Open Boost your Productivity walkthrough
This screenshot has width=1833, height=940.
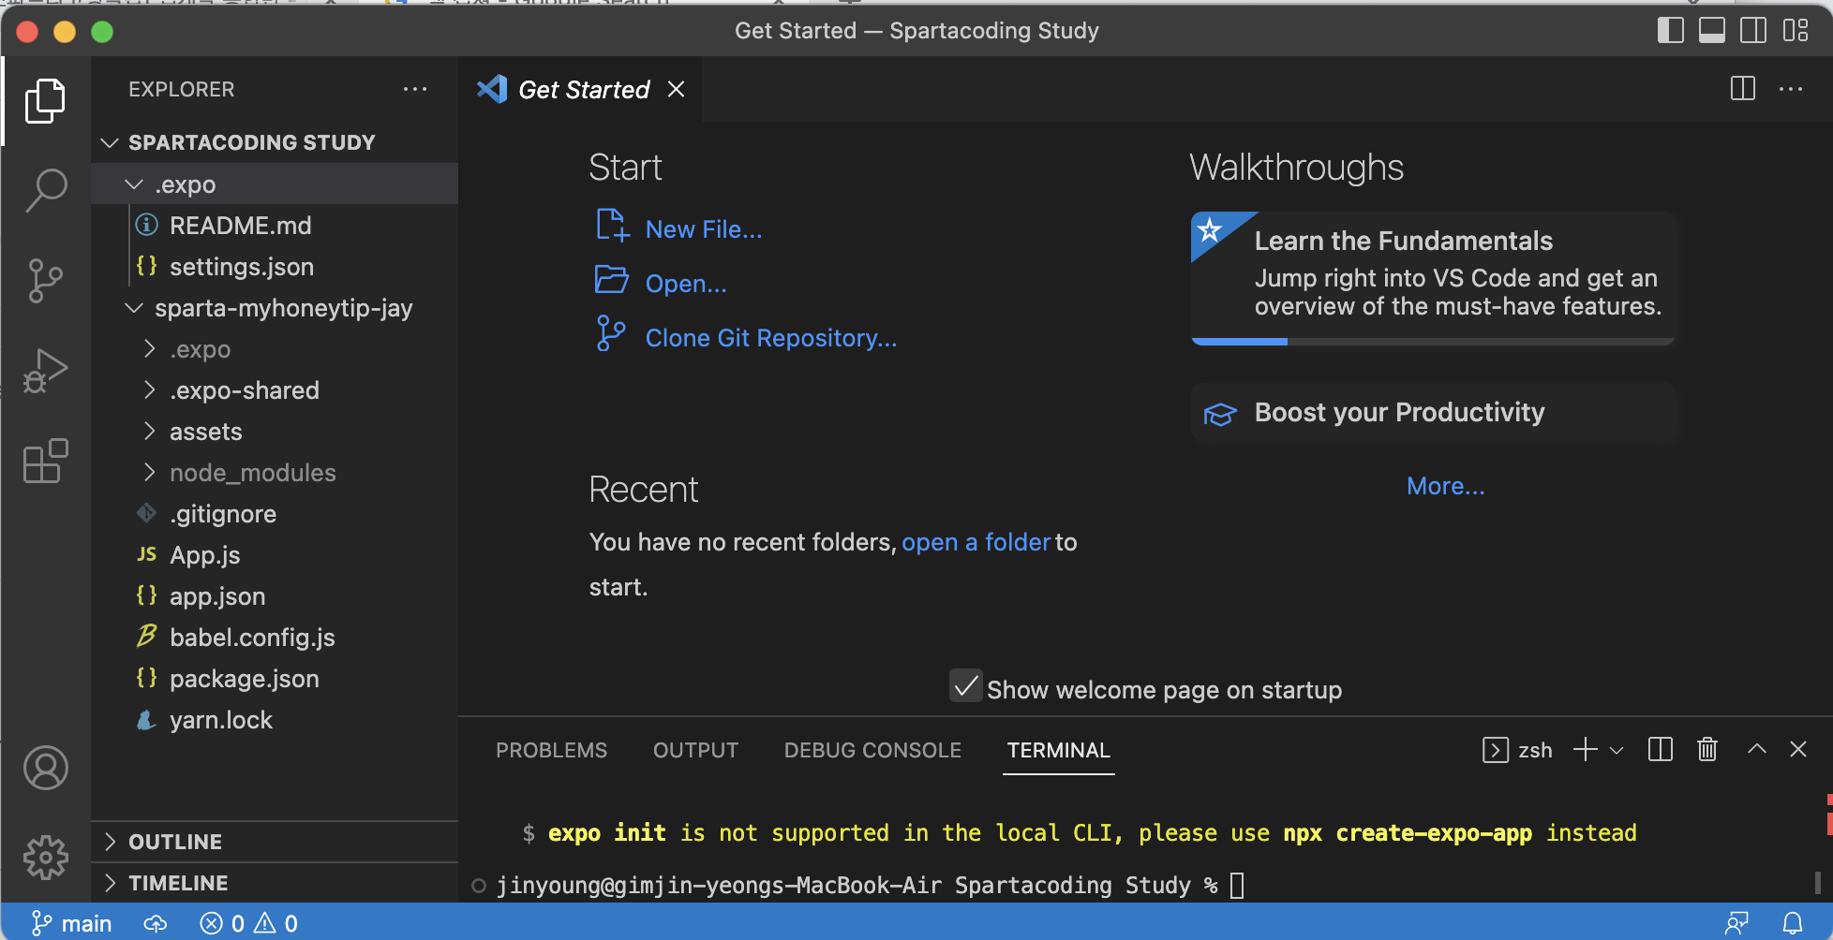(1433, 413)
